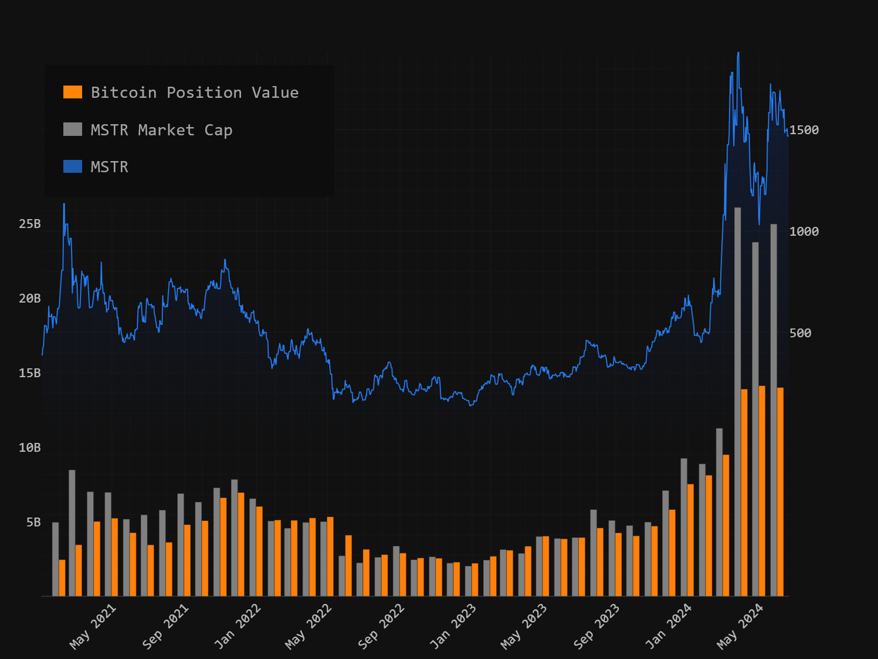Click the May 2022 x-axis label
Image resolution: width=878 pixels, height=659 pixels.
tap(309, 626)
